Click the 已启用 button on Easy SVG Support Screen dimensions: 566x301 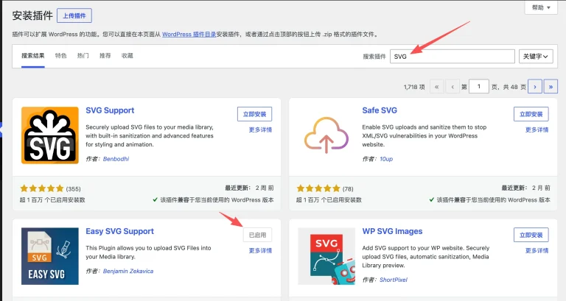(257, 235)
